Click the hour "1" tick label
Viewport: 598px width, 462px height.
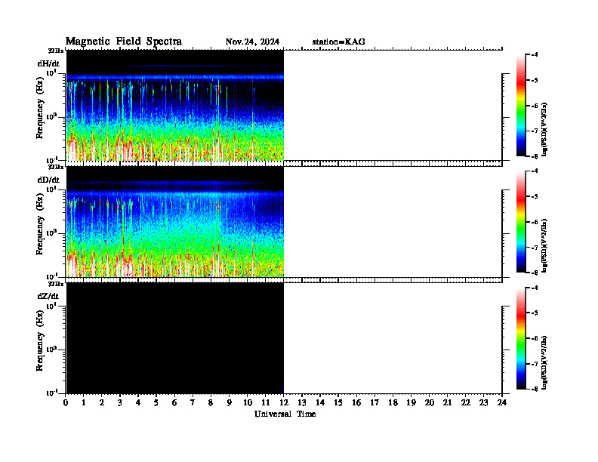click(x=84, y=402)
